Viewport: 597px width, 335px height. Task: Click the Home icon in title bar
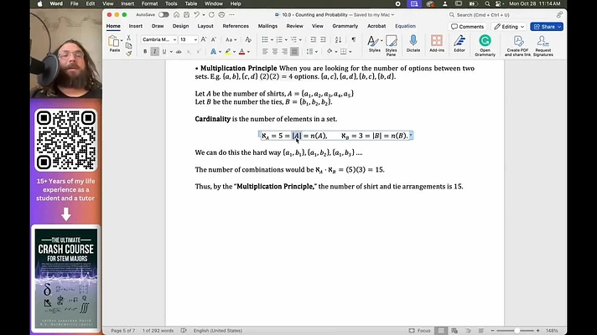click(x=176, y=15)
